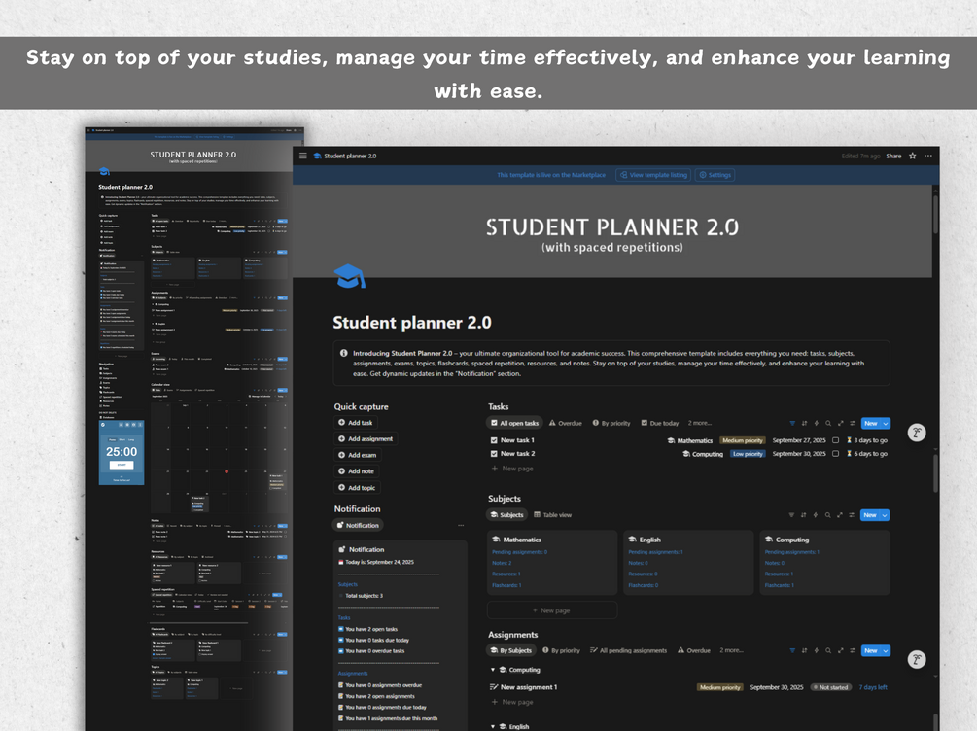Favorite the page with the star icon
Screen dimensions: 977x731
(912, 156)
